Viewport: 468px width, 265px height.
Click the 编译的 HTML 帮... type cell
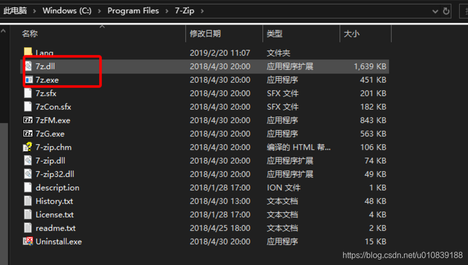[299, 147]
